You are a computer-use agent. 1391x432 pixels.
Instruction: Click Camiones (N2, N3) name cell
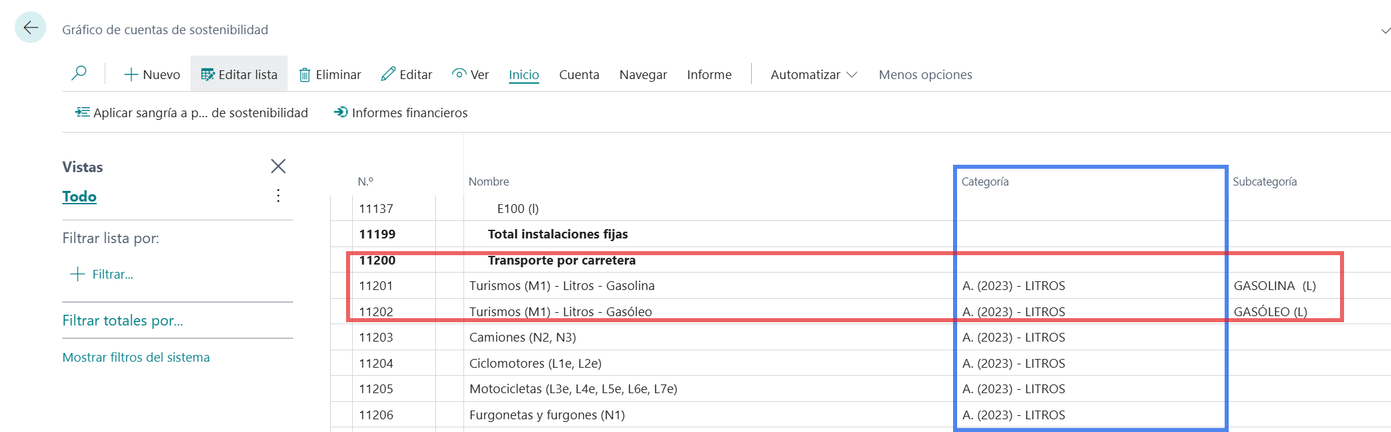pos(523,337)
